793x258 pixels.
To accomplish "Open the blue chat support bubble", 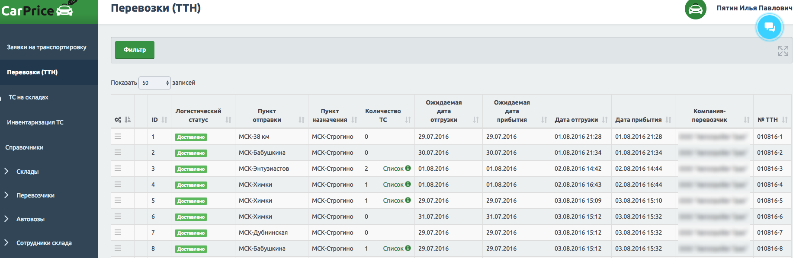I will tap(769, 27).
